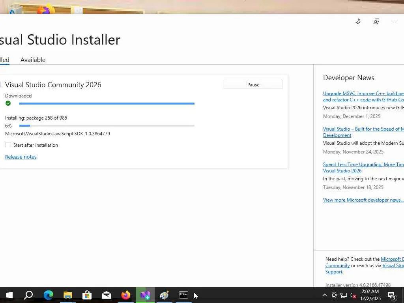Launch Firefox from the taskbar
The image size is (404, 303).
[126, 295]
